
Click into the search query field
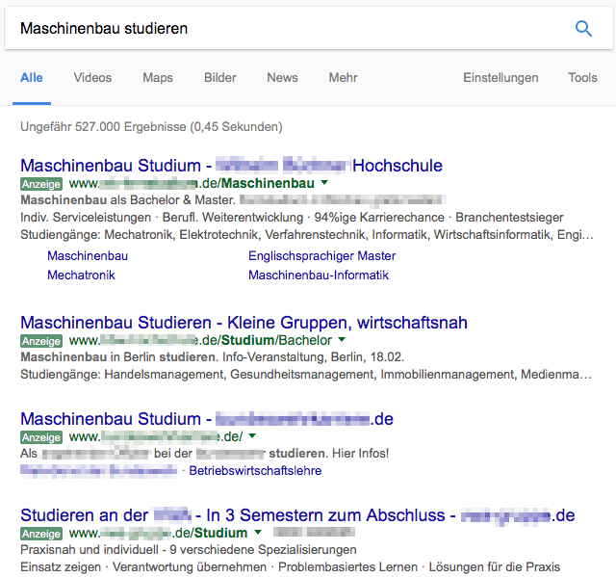click(289, 28)
